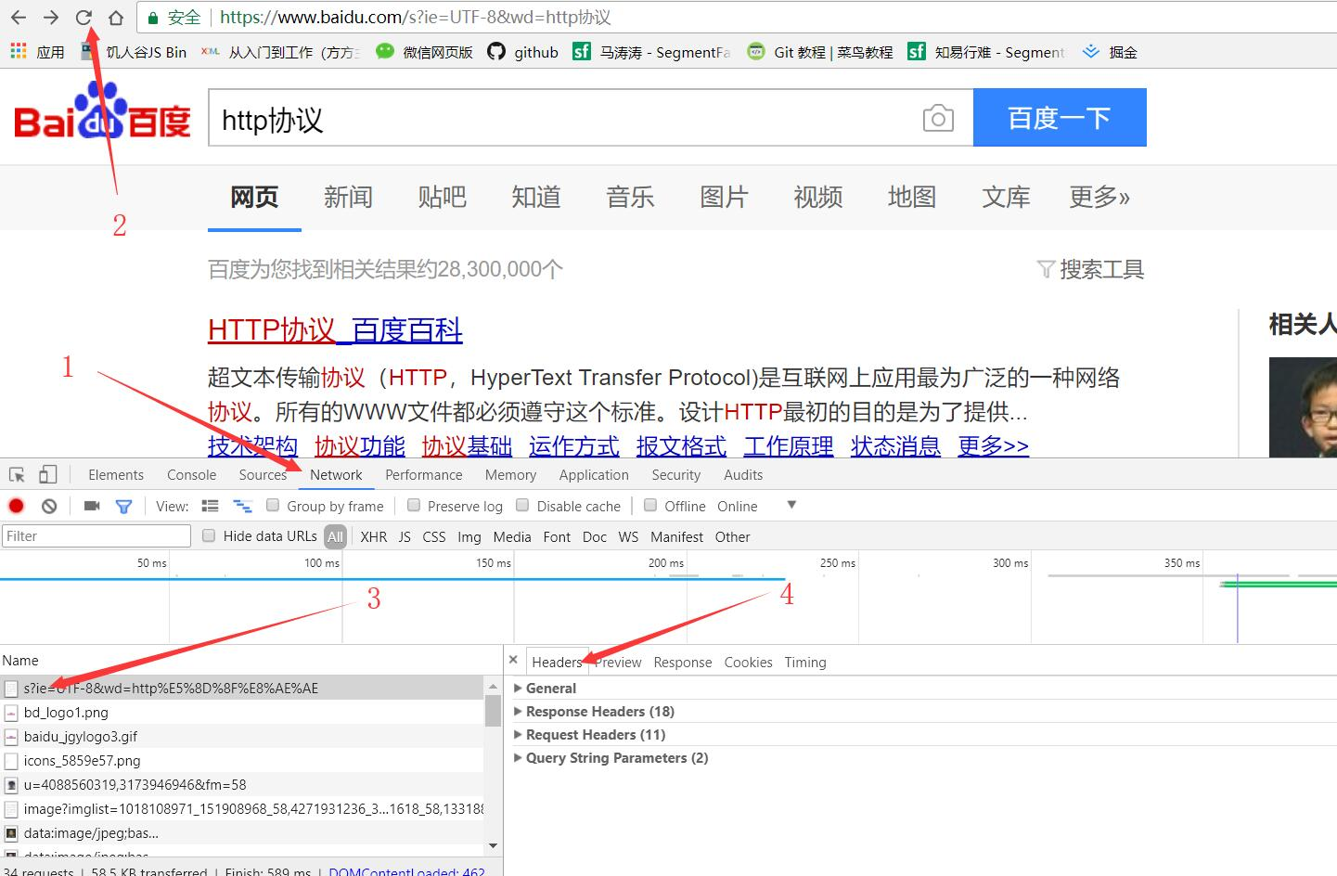Check the Disable cache option
1337x876 pixels.
click(522, 505)
